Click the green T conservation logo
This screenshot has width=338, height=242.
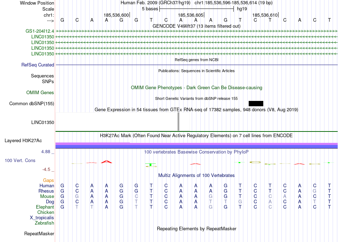pos(151,165)
